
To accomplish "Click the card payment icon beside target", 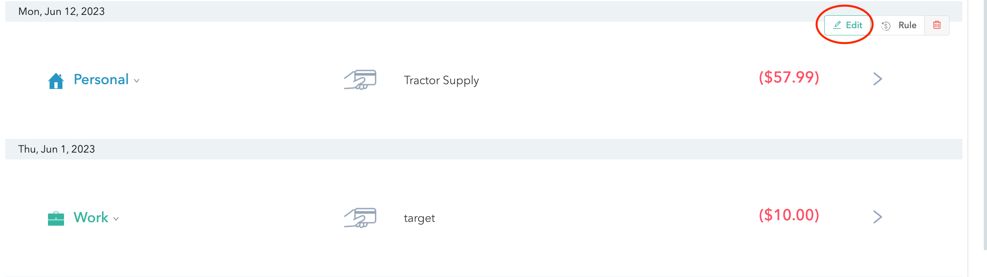I will point(360,218).
